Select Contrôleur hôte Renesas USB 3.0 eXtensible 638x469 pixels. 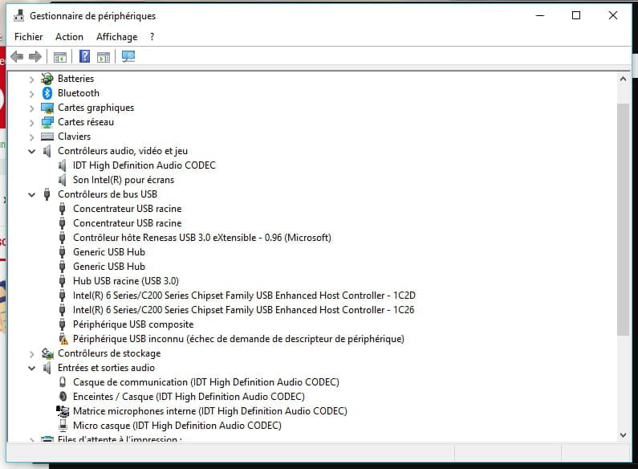(x=201, y=238)
